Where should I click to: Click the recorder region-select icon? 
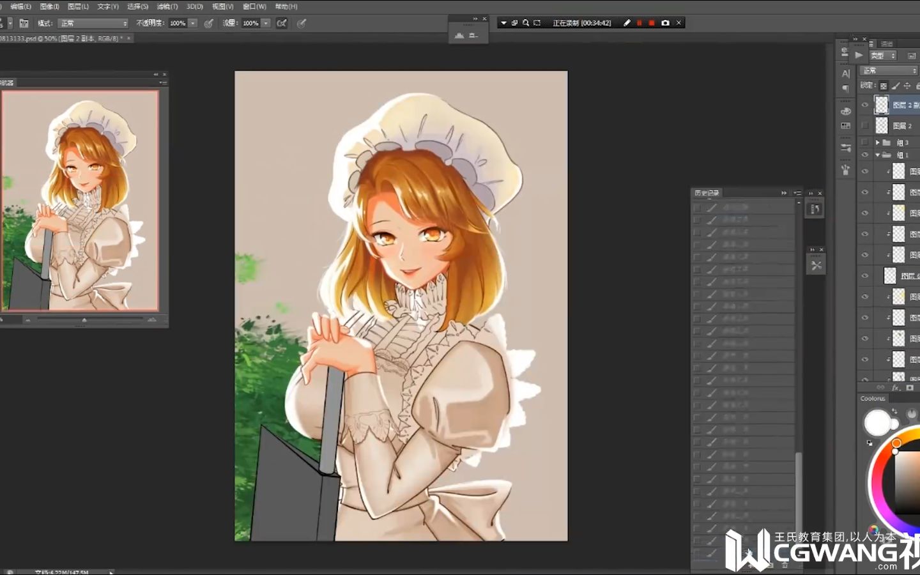[537, 23]
